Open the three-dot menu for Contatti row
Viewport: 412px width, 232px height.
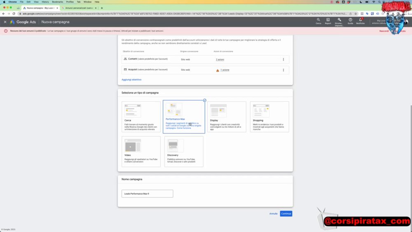pos(283,59)
